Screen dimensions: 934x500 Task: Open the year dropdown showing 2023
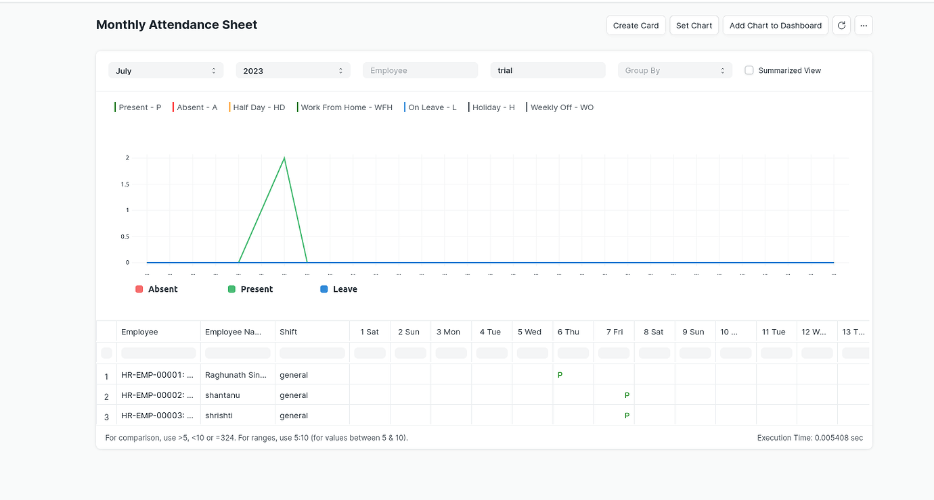point(293,70)
